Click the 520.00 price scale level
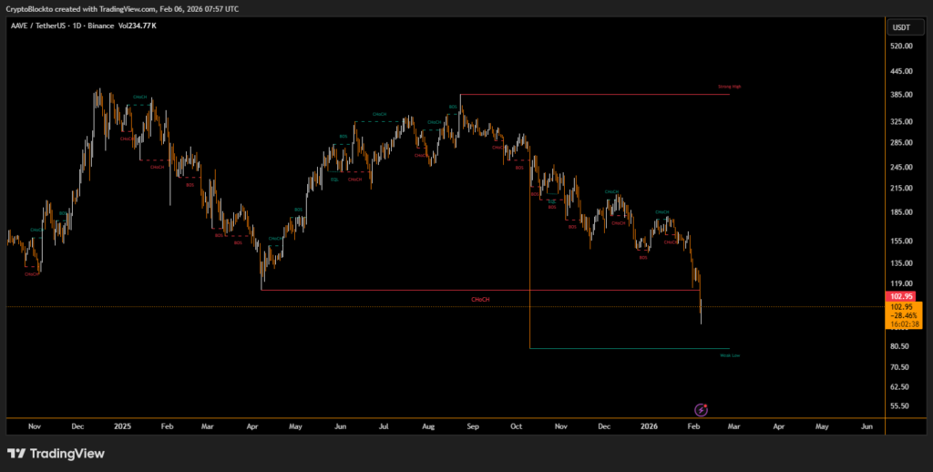933x472 pixels. point(901,46)
